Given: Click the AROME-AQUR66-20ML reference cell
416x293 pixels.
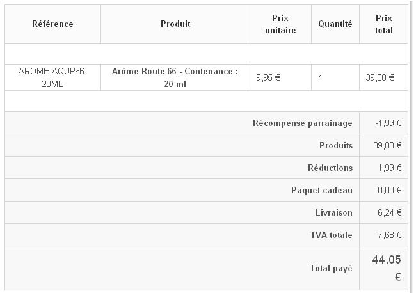Looking at the screenshot, I should 52,77.
